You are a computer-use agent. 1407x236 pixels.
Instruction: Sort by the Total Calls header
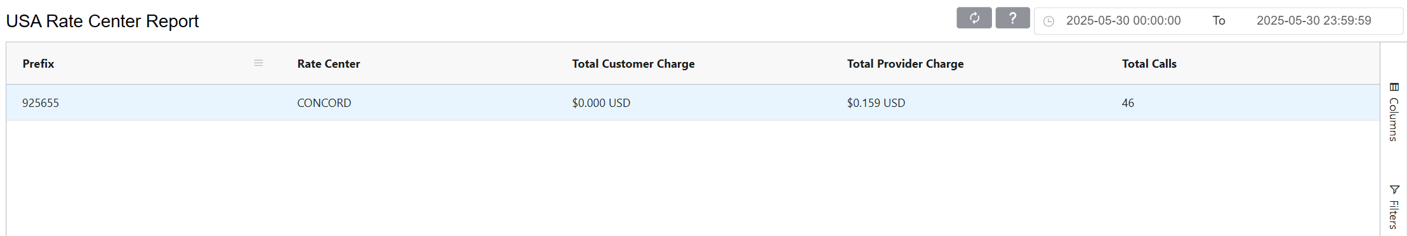point(1149,64)
